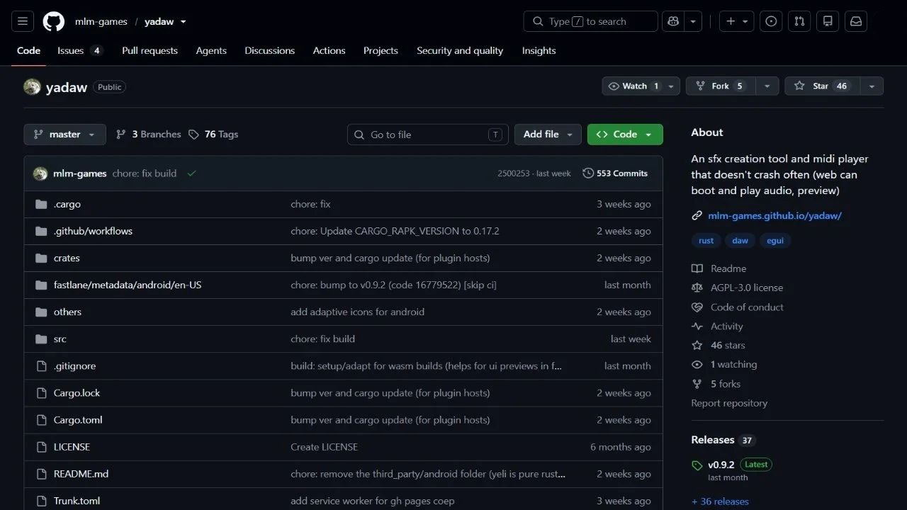Image resolution: width=907 pixels, height=510 pixels.
Task: Open the Security and quality tab
Action: (x=460, y=51)
